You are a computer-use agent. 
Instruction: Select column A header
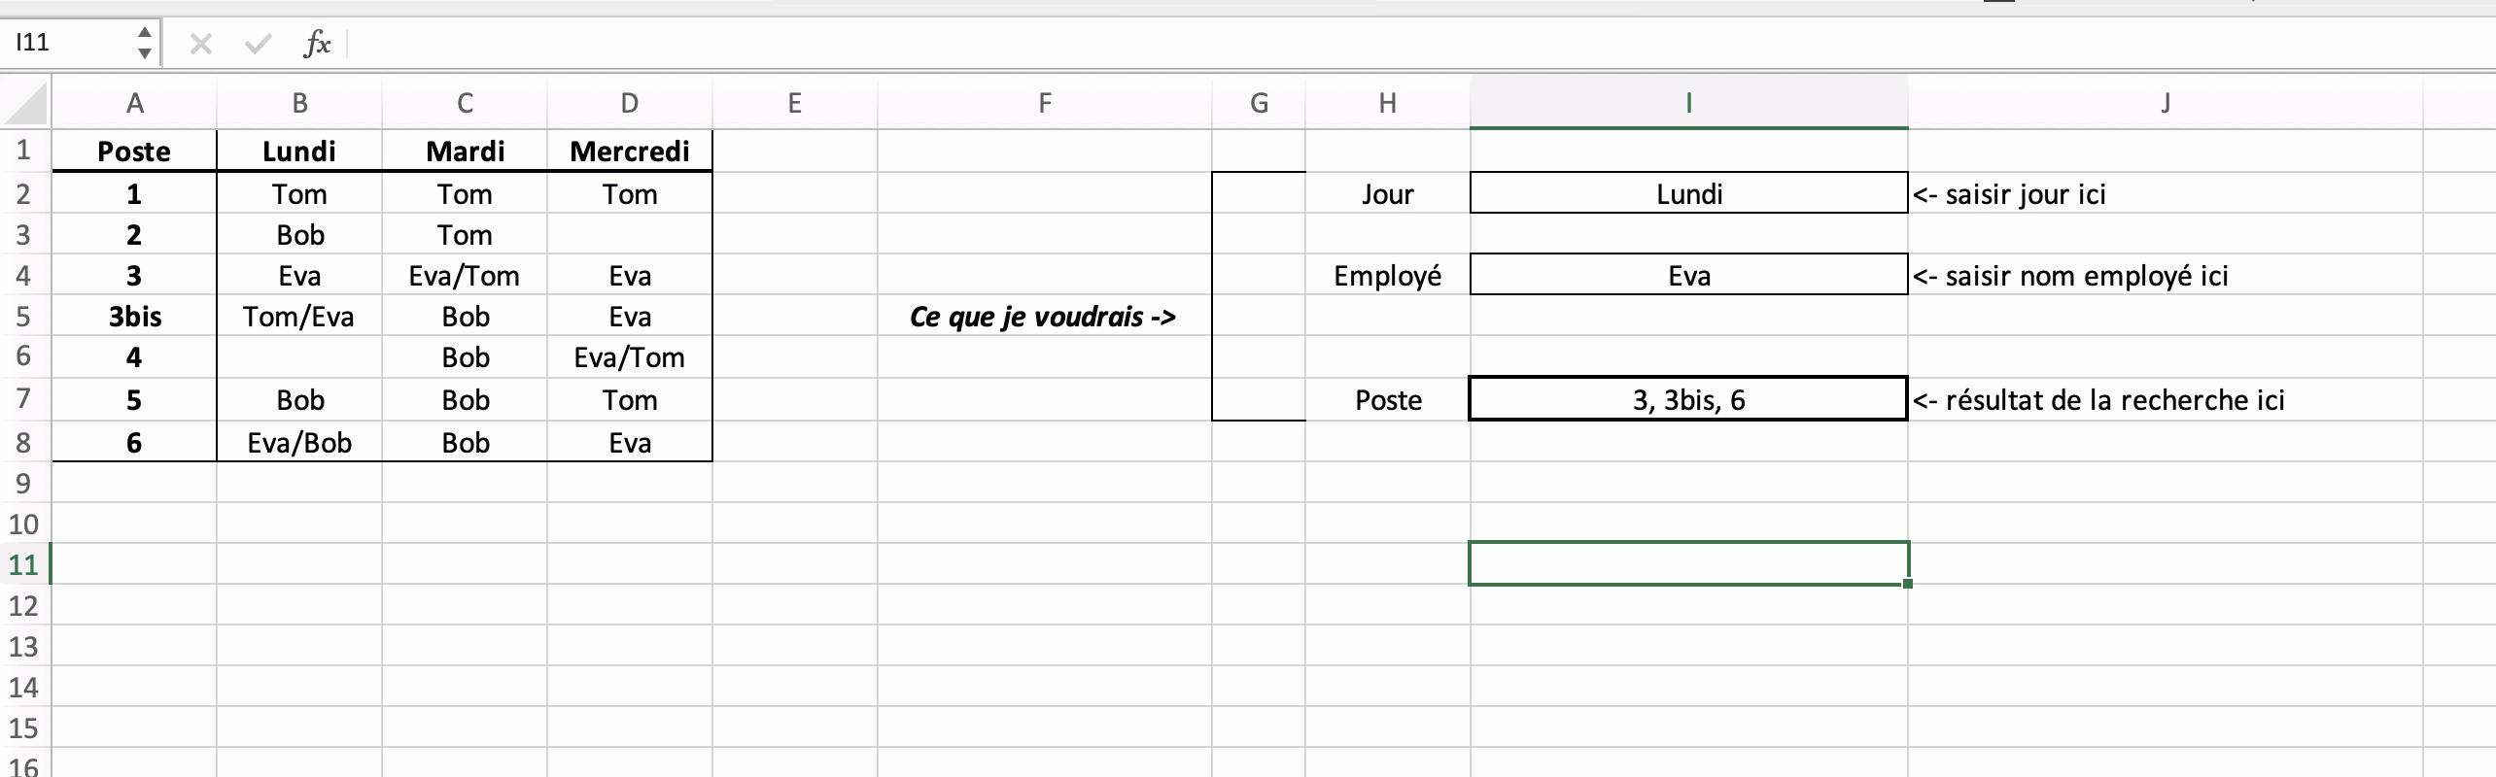point(134,103)
